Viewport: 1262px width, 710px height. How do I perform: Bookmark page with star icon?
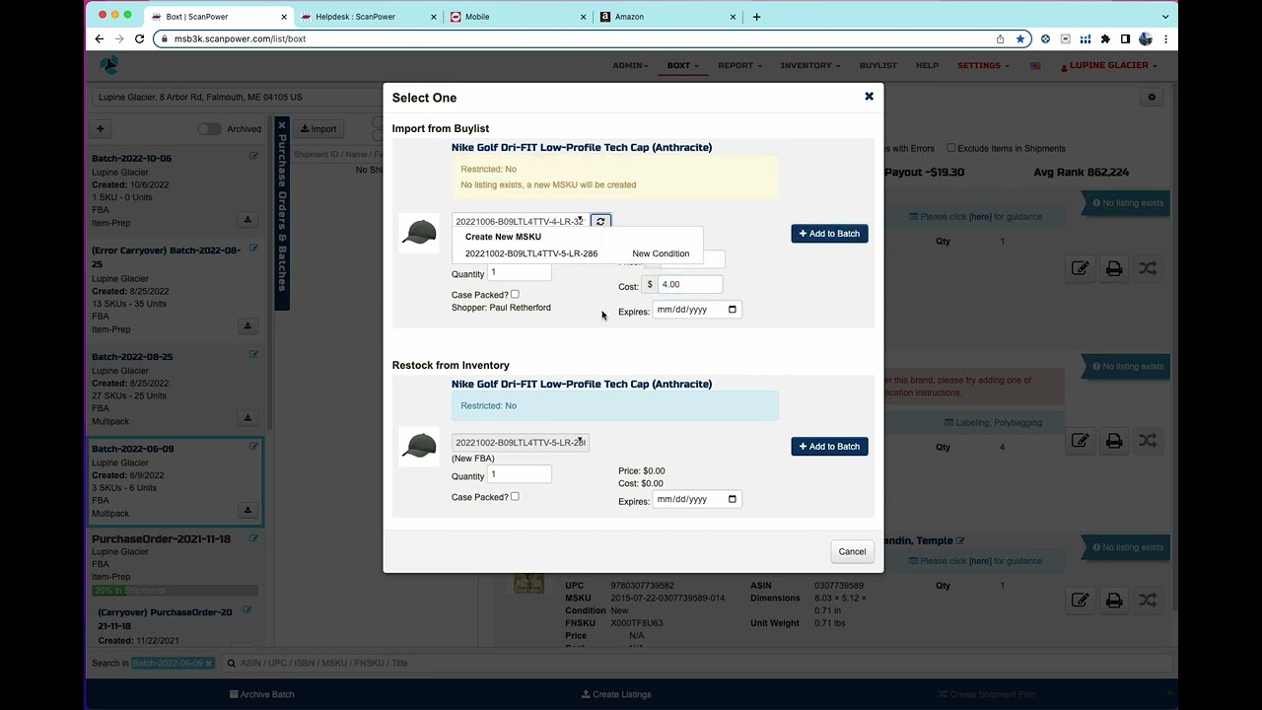pyautogui.click(x=1020, y=38)
